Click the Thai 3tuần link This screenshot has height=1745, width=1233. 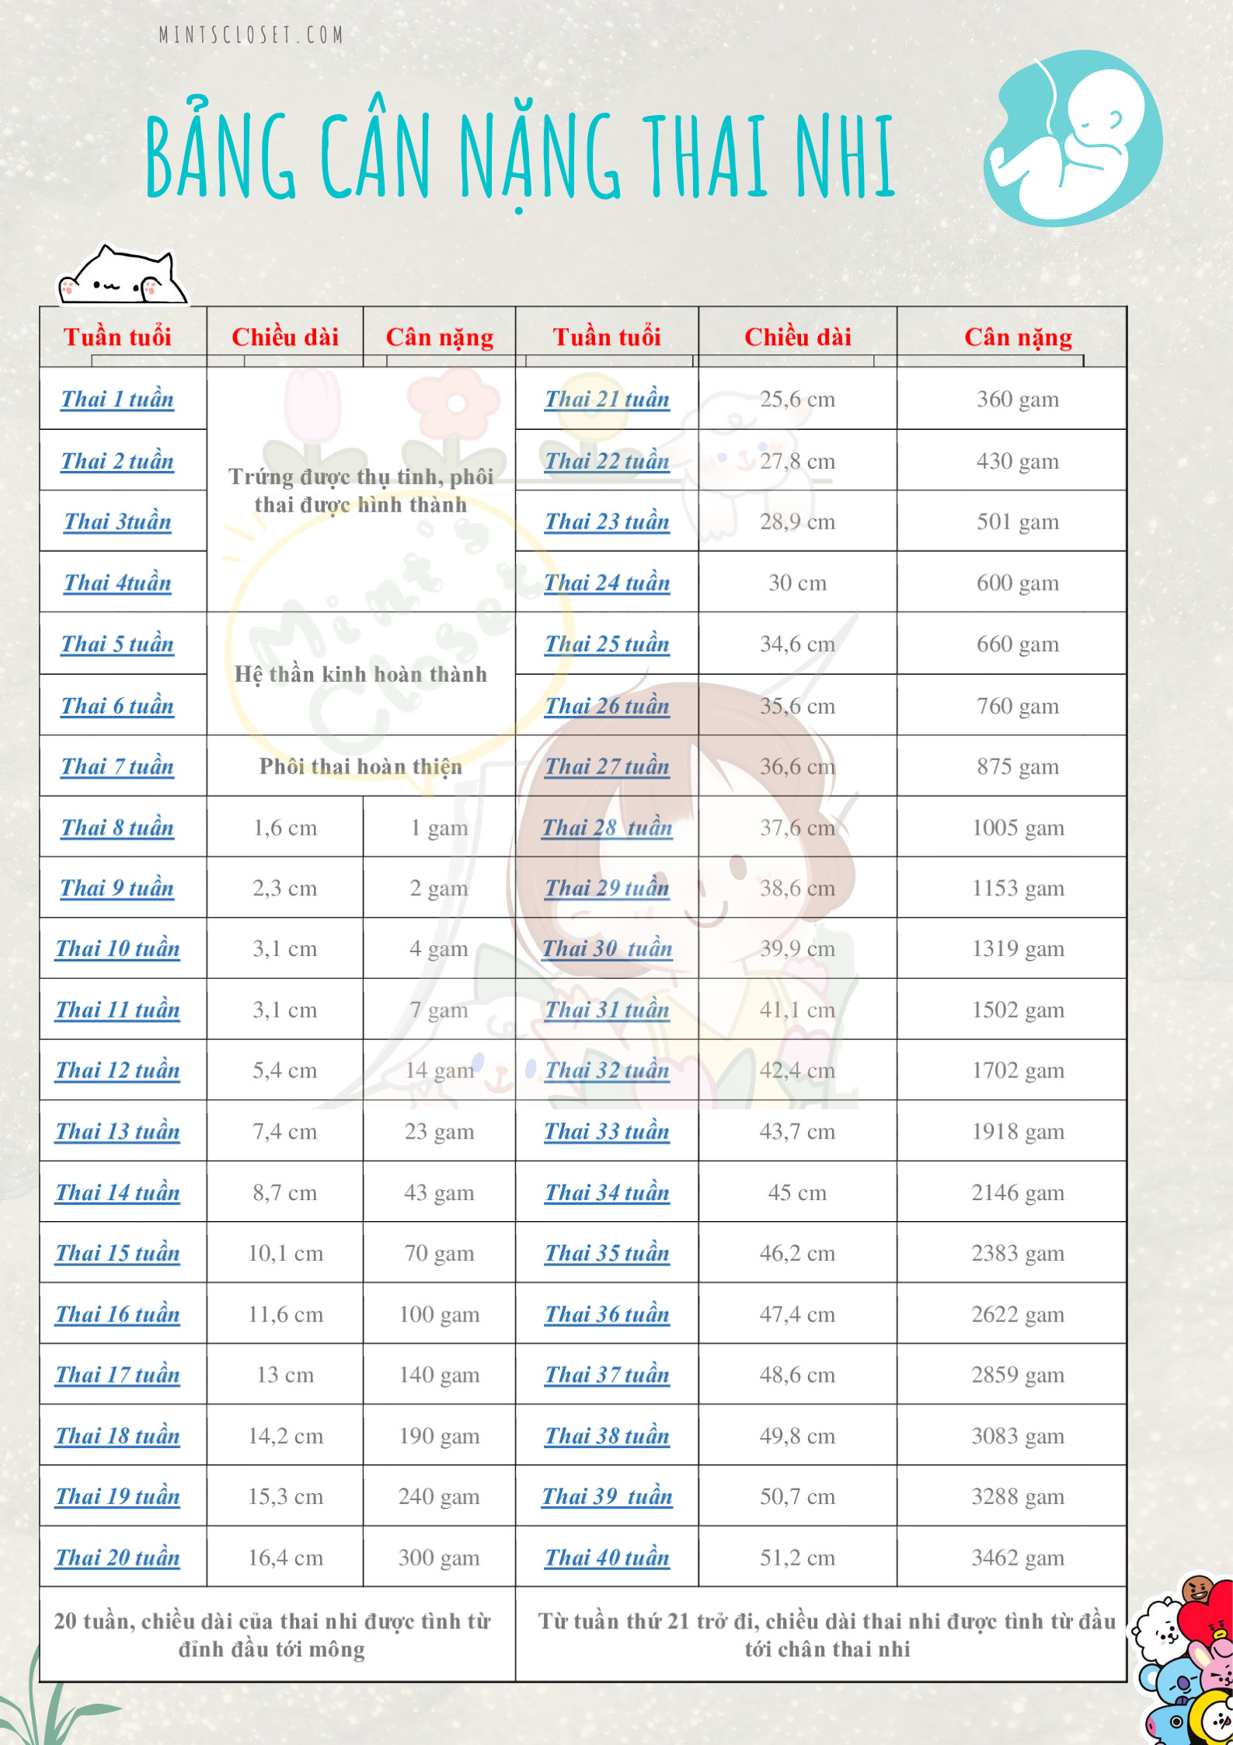point(117,522)
